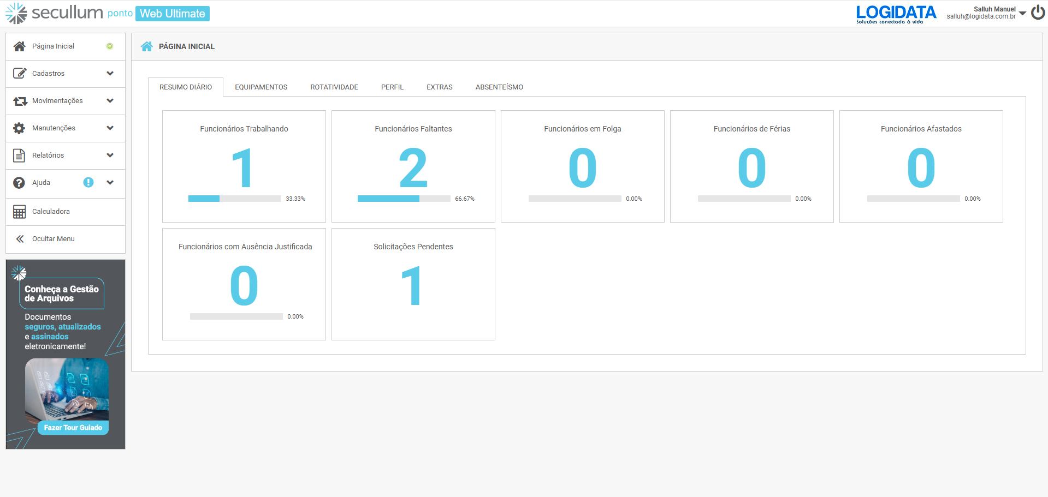Open the Absenteísmo tab
The height and width of the screenshot is (497, 1048).
pos(499,87)
